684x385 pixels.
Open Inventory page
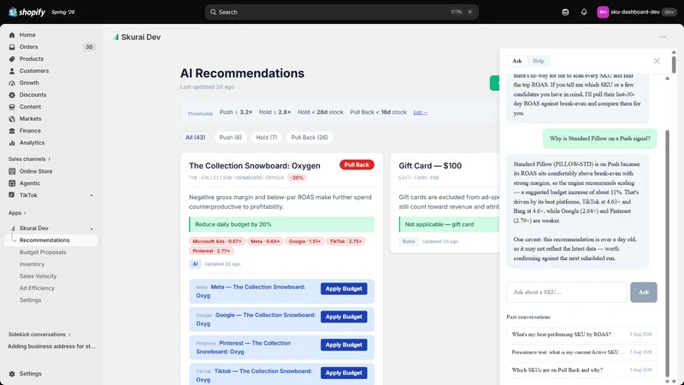[32, 264]
